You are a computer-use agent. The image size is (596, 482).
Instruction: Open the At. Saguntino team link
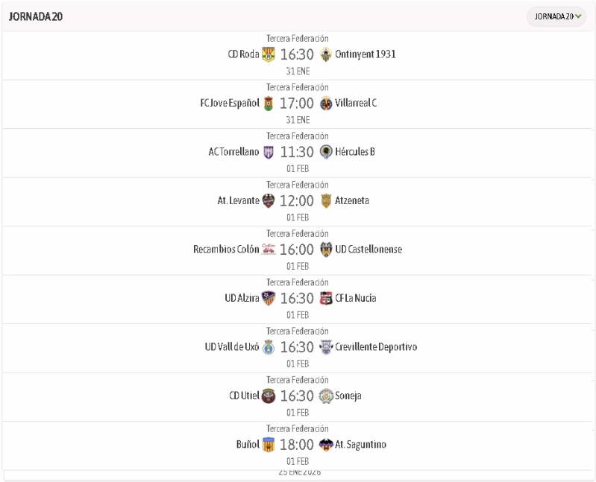coord(360,445)
